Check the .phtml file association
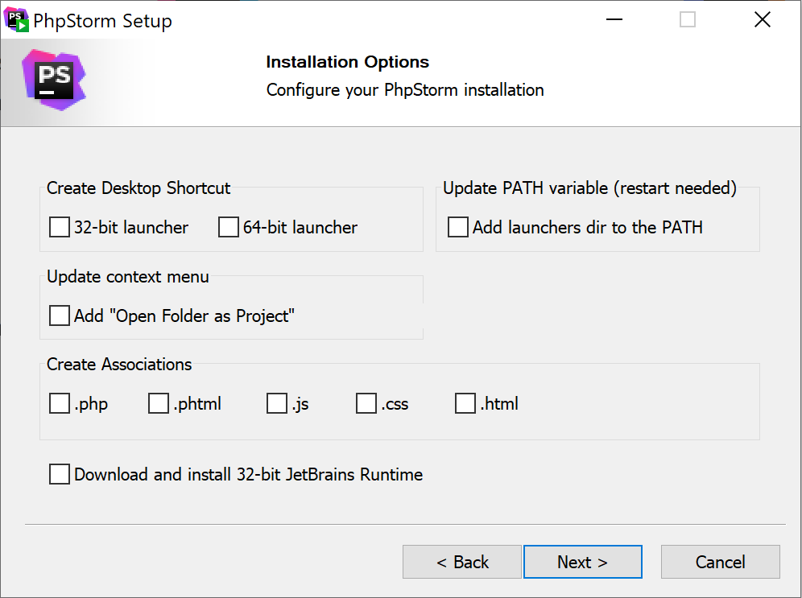The width and height of the screenshot is (802, 598). tap(158, 403)
